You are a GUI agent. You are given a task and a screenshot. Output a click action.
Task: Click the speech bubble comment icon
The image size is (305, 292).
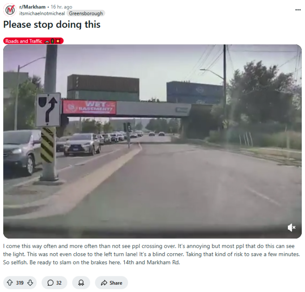pyautogui.click(x=50, y=283)
